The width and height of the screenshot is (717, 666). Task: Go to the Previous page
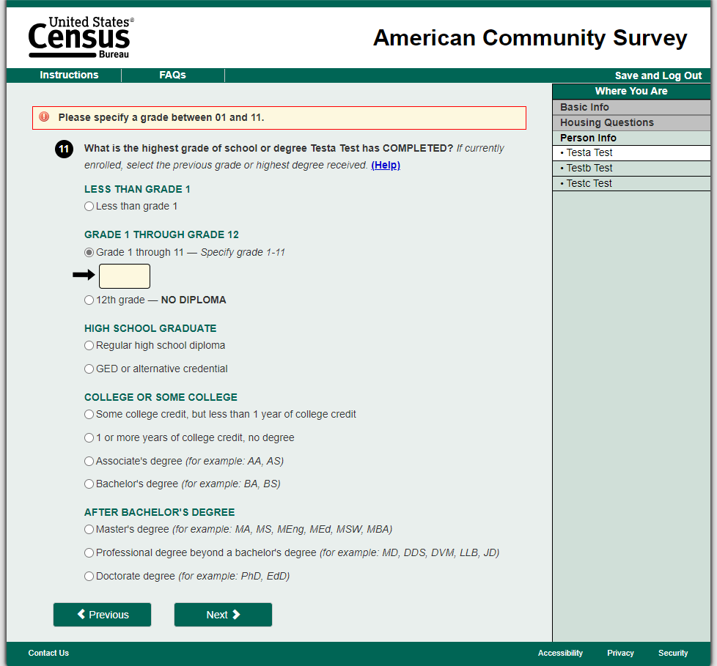click(102, 615)
